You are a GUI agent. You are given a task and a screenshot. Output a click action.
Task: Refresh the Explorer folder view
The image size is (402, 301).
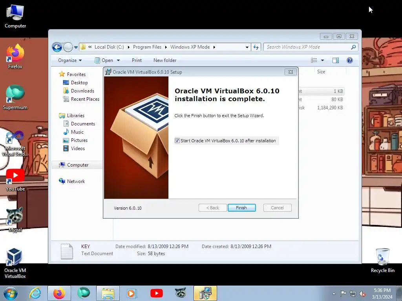256,47
